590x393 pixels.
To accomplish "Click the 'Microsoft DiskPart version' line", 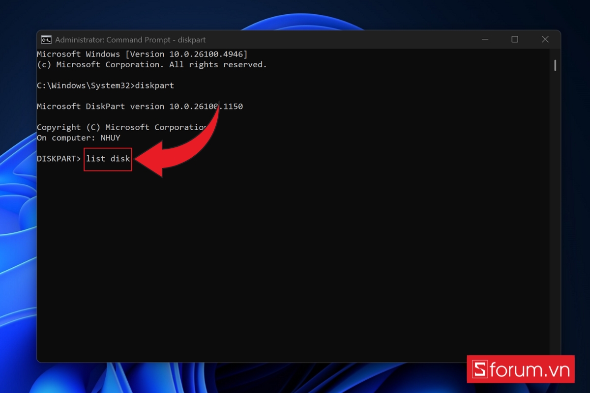I will [x=140, y=106].
